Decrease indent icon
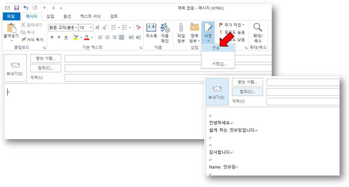This screenshot has height=187, width=349. tap(131, 38)
